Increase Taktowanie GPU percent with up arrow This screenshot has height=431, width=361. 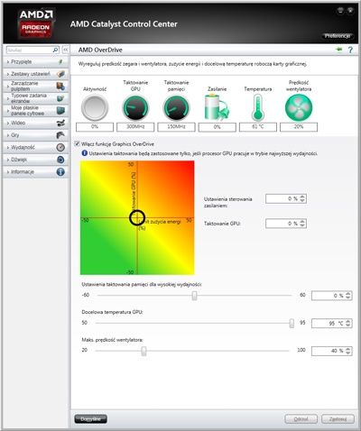coord(302,221)
